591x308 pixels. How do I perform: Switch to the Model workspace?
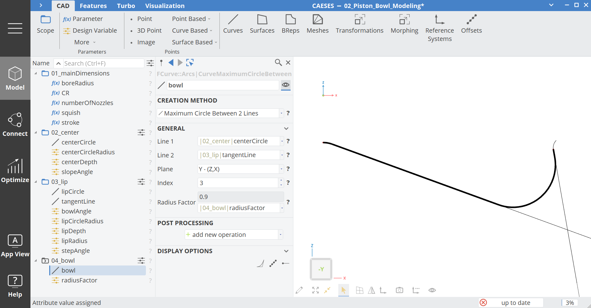tap(15, 78)
